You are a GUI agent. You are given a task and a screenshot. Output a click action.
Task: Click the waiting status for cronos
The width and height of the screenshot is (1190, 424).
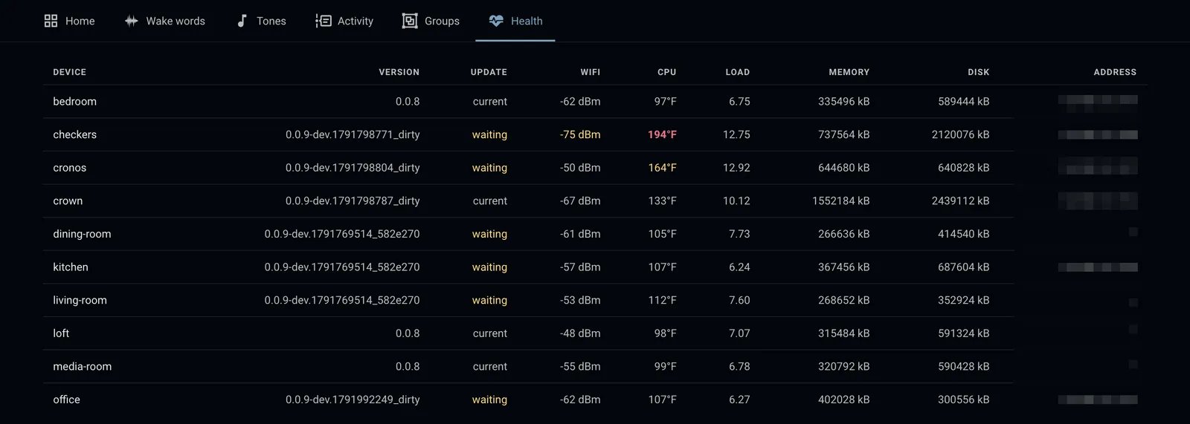point(489,168)
